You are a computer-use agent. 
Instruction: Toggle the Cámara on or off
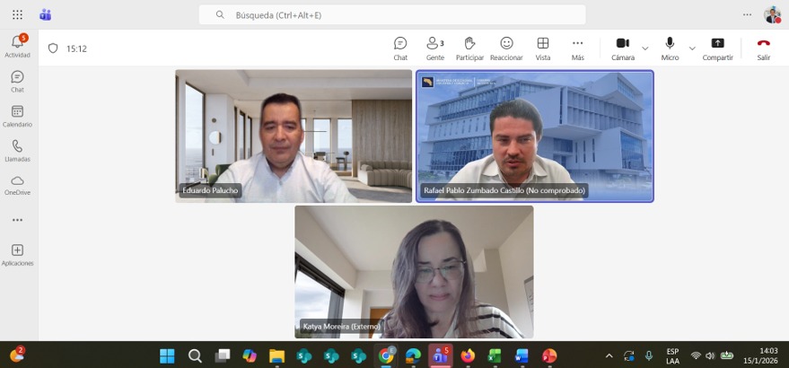(x=623, y=48)
